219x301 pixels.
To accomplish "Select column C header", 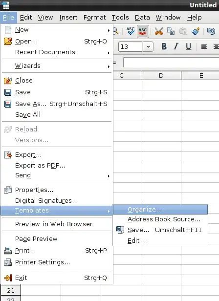I will point(127,75).
